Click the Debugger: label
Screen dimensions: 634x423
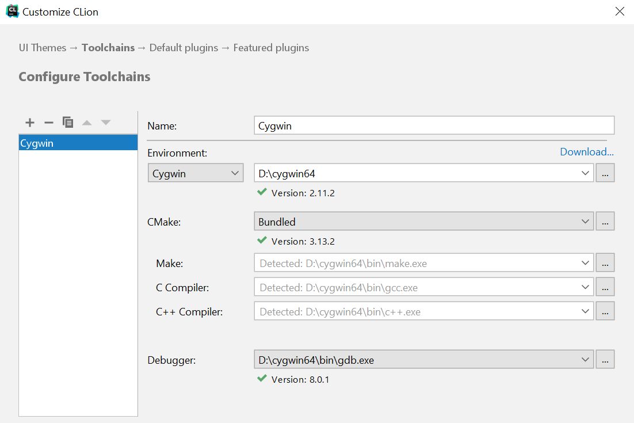[171, 360]
